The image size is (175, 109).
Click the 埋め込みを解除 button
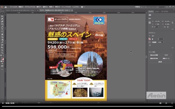(154, 55)
